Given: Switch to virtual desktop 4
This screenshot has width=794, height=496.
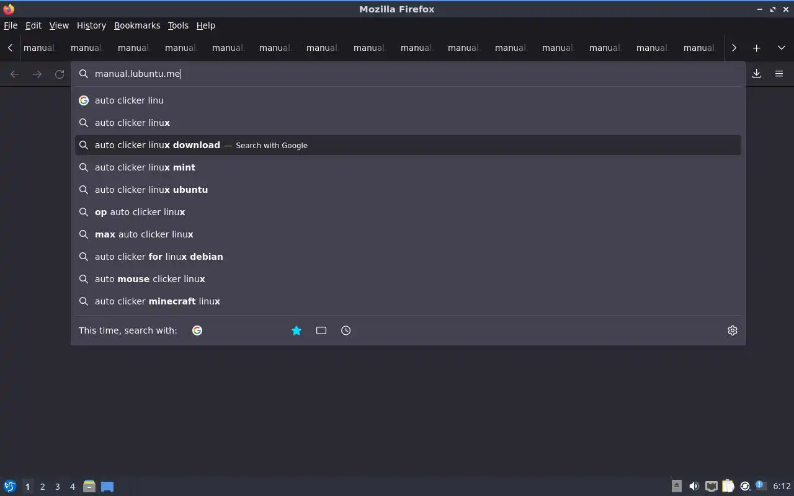Looking at the screenshot, I should (x=72, y=487).
